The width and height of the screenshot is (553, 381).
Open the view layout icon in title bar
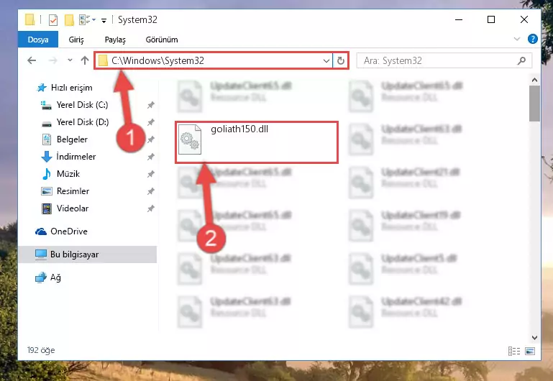tap(87, 19)
